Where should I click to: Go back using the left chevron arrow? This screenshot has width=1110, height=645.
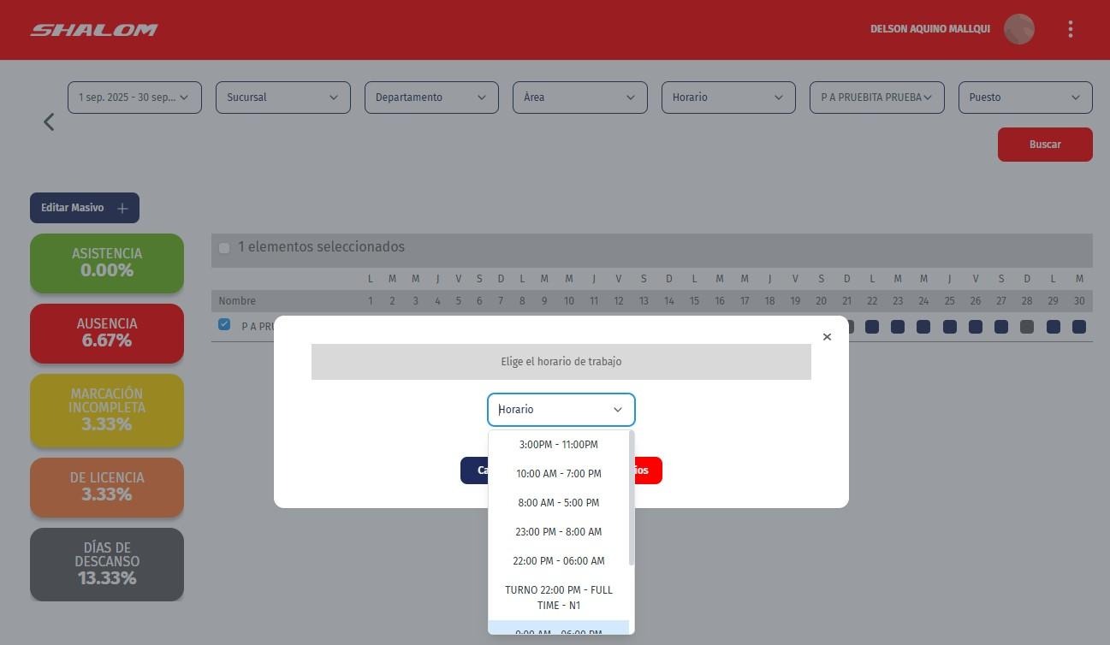[x=49, y=122]
